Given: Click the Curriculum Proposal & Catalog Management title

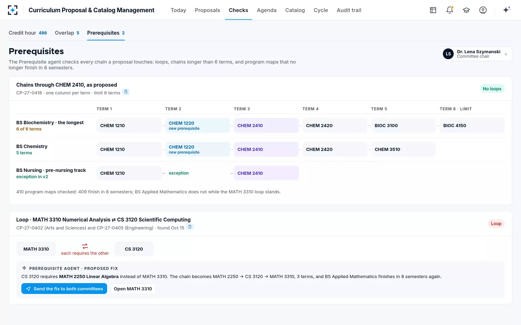Looking at the screenshot, I should point(92,10).
